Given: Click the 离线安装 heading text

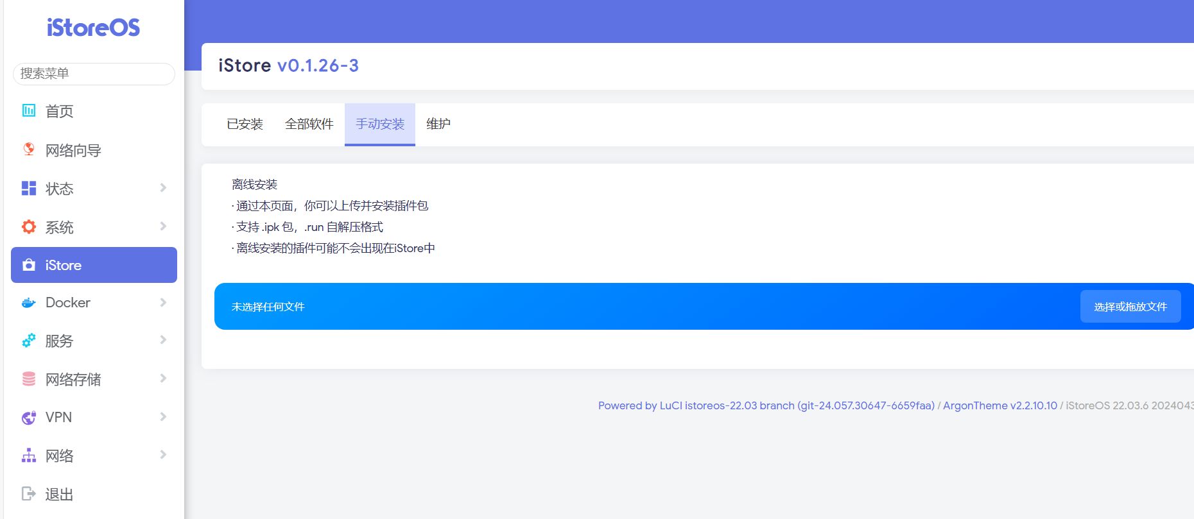Looking at the screenshot, I should pyautogui.click(x=255, y=185).
